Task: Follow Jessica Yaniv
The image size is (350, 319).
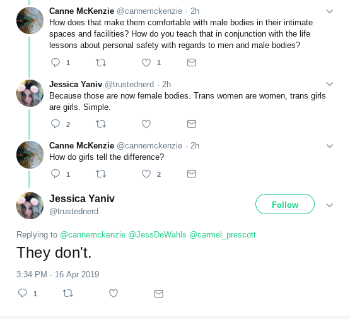Action: point(285,204)
